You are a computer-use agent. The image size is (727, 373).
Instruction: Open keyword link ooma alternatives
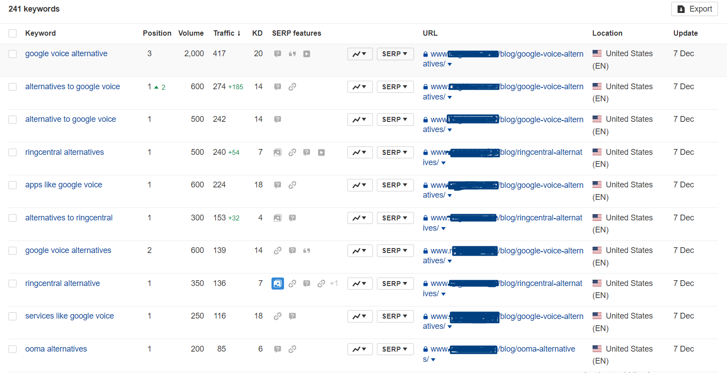coord(56,349)
